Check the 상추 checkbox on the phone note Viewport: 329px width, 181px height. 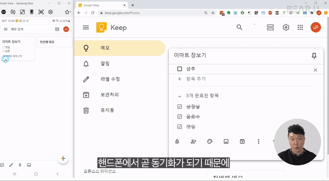3,51
